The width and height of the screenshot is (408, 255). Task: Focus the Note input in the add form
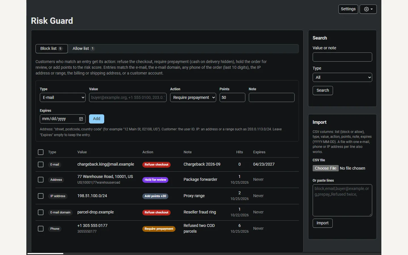271,97
